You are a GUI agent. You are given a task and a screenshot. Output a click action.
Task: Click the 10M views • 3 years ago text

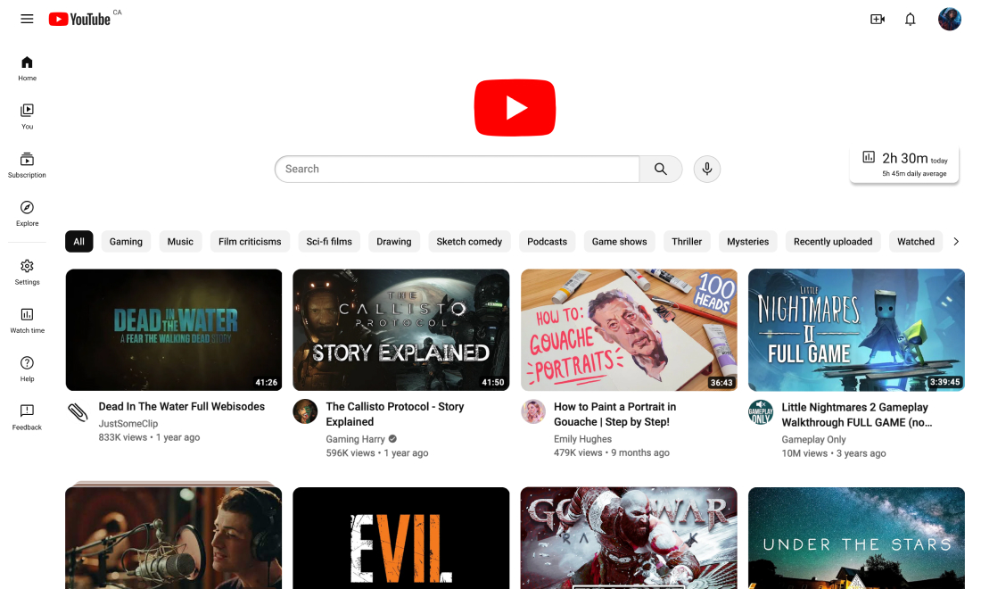click(x=833, y=454)
